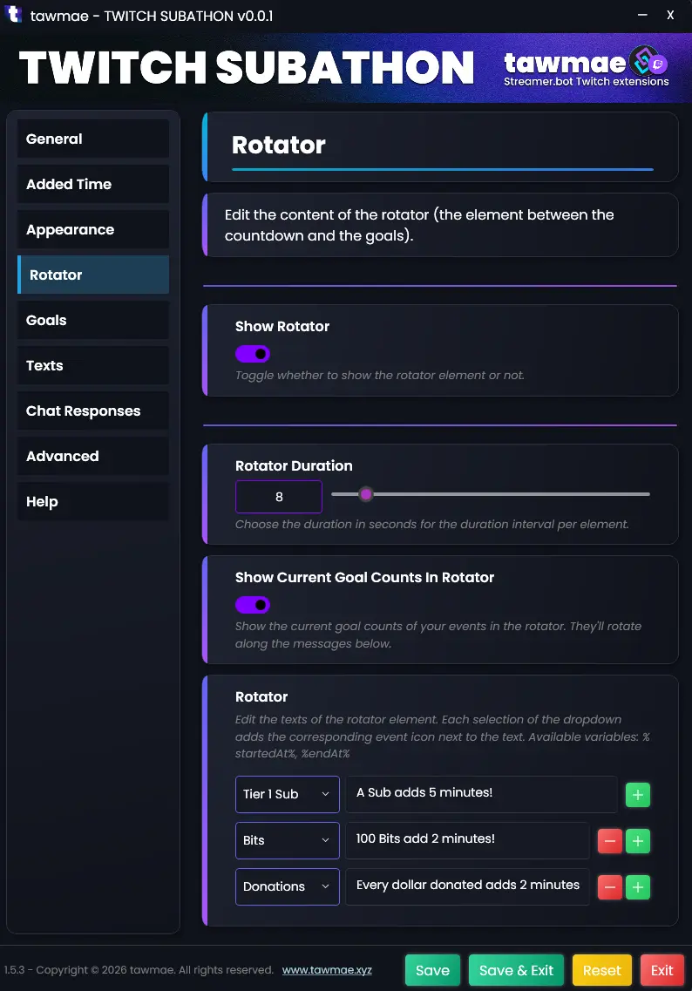Disable Show Current Goal Counts In Rotator

(x=253, y=605)
